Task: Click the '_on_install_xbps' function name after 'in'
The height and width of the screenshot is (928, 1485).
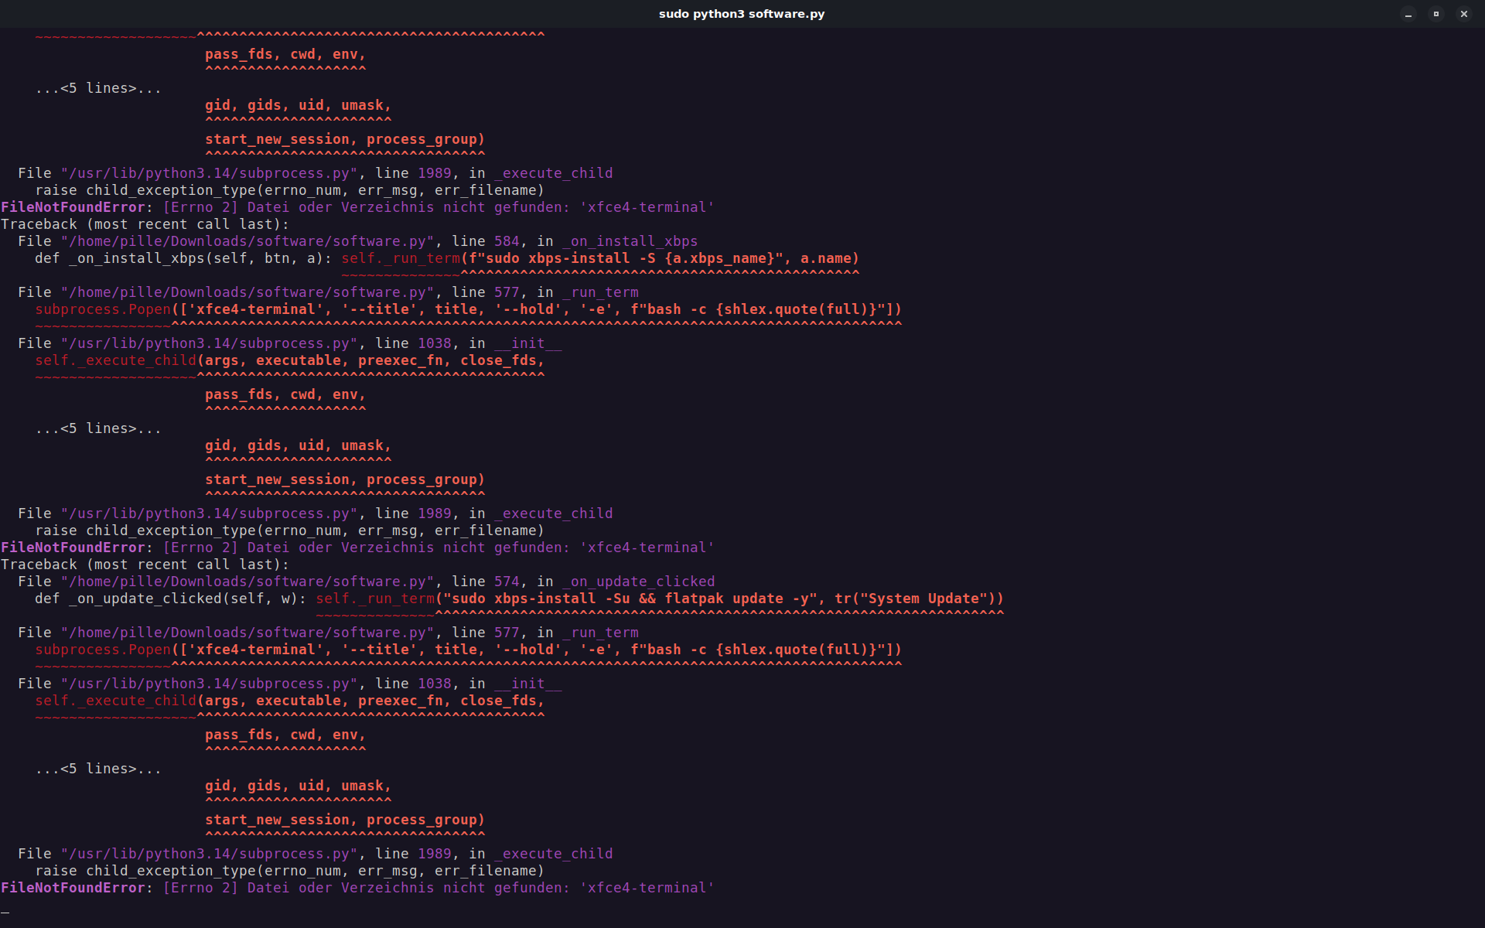Action: point(630,241)
